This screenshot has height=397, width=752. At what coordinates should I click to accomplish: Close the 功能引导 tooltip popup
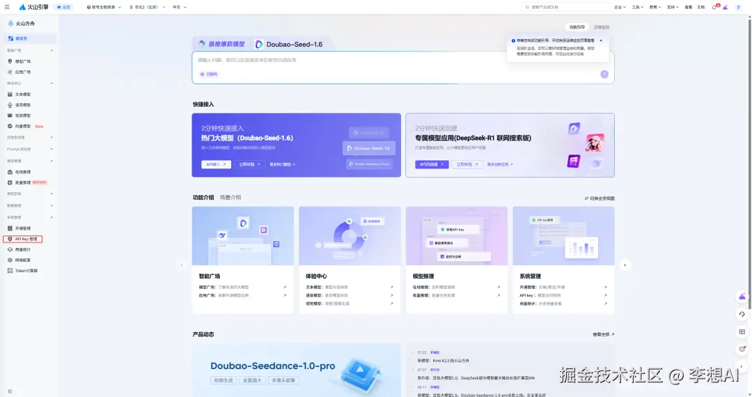[601, 41]
